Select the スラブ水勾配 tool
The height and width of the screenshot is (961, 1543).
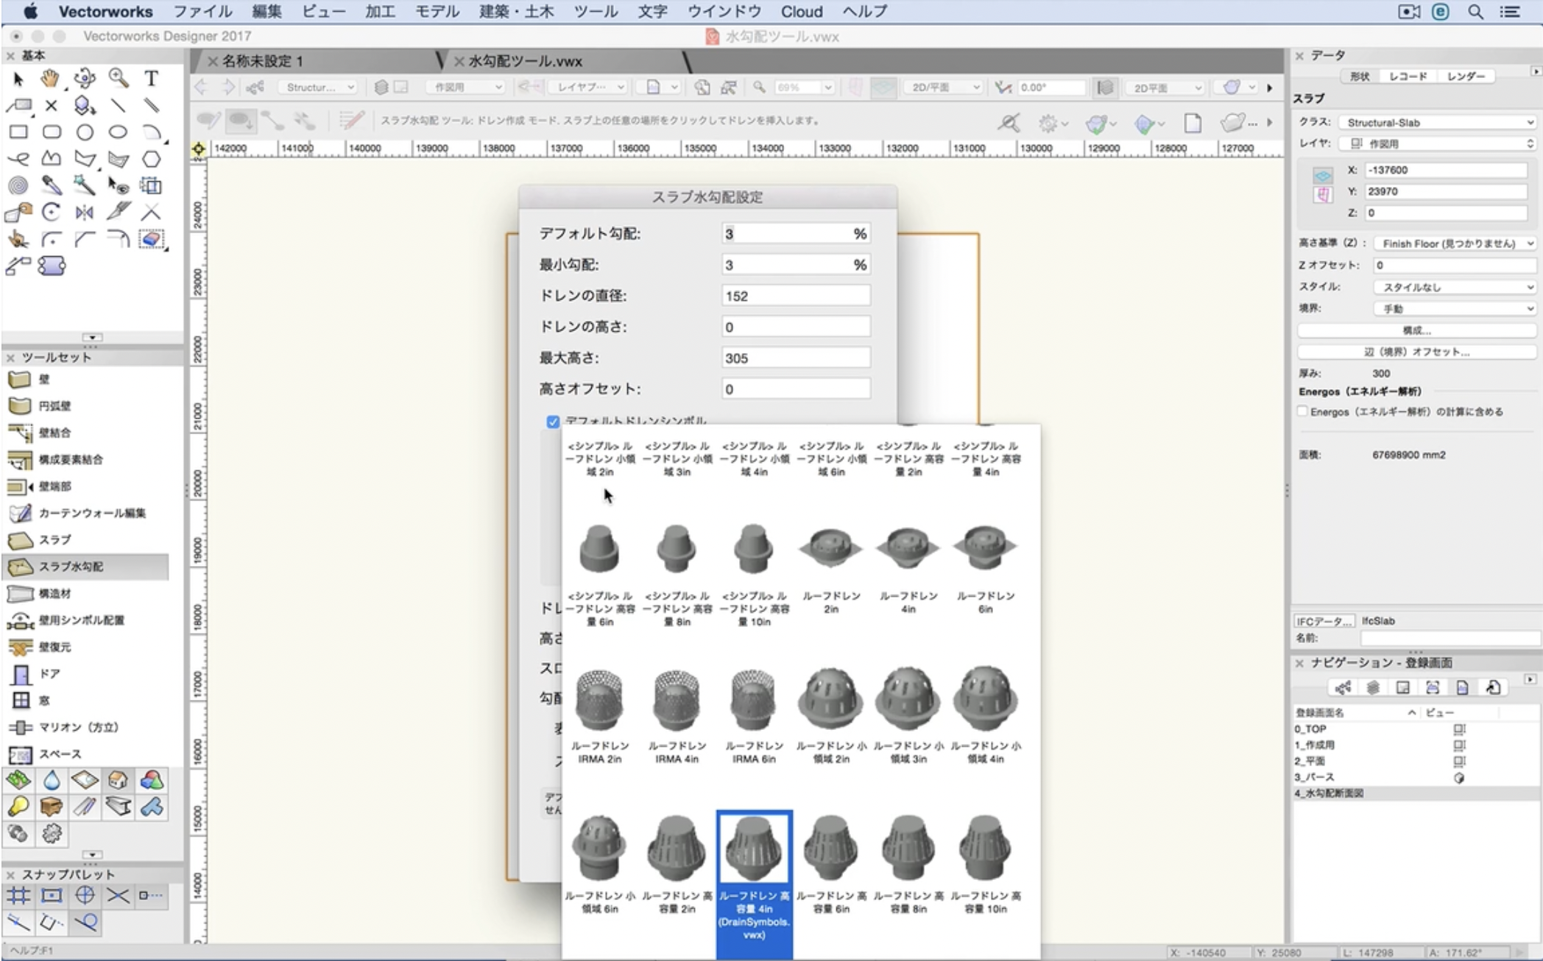(x=86, y=567)
